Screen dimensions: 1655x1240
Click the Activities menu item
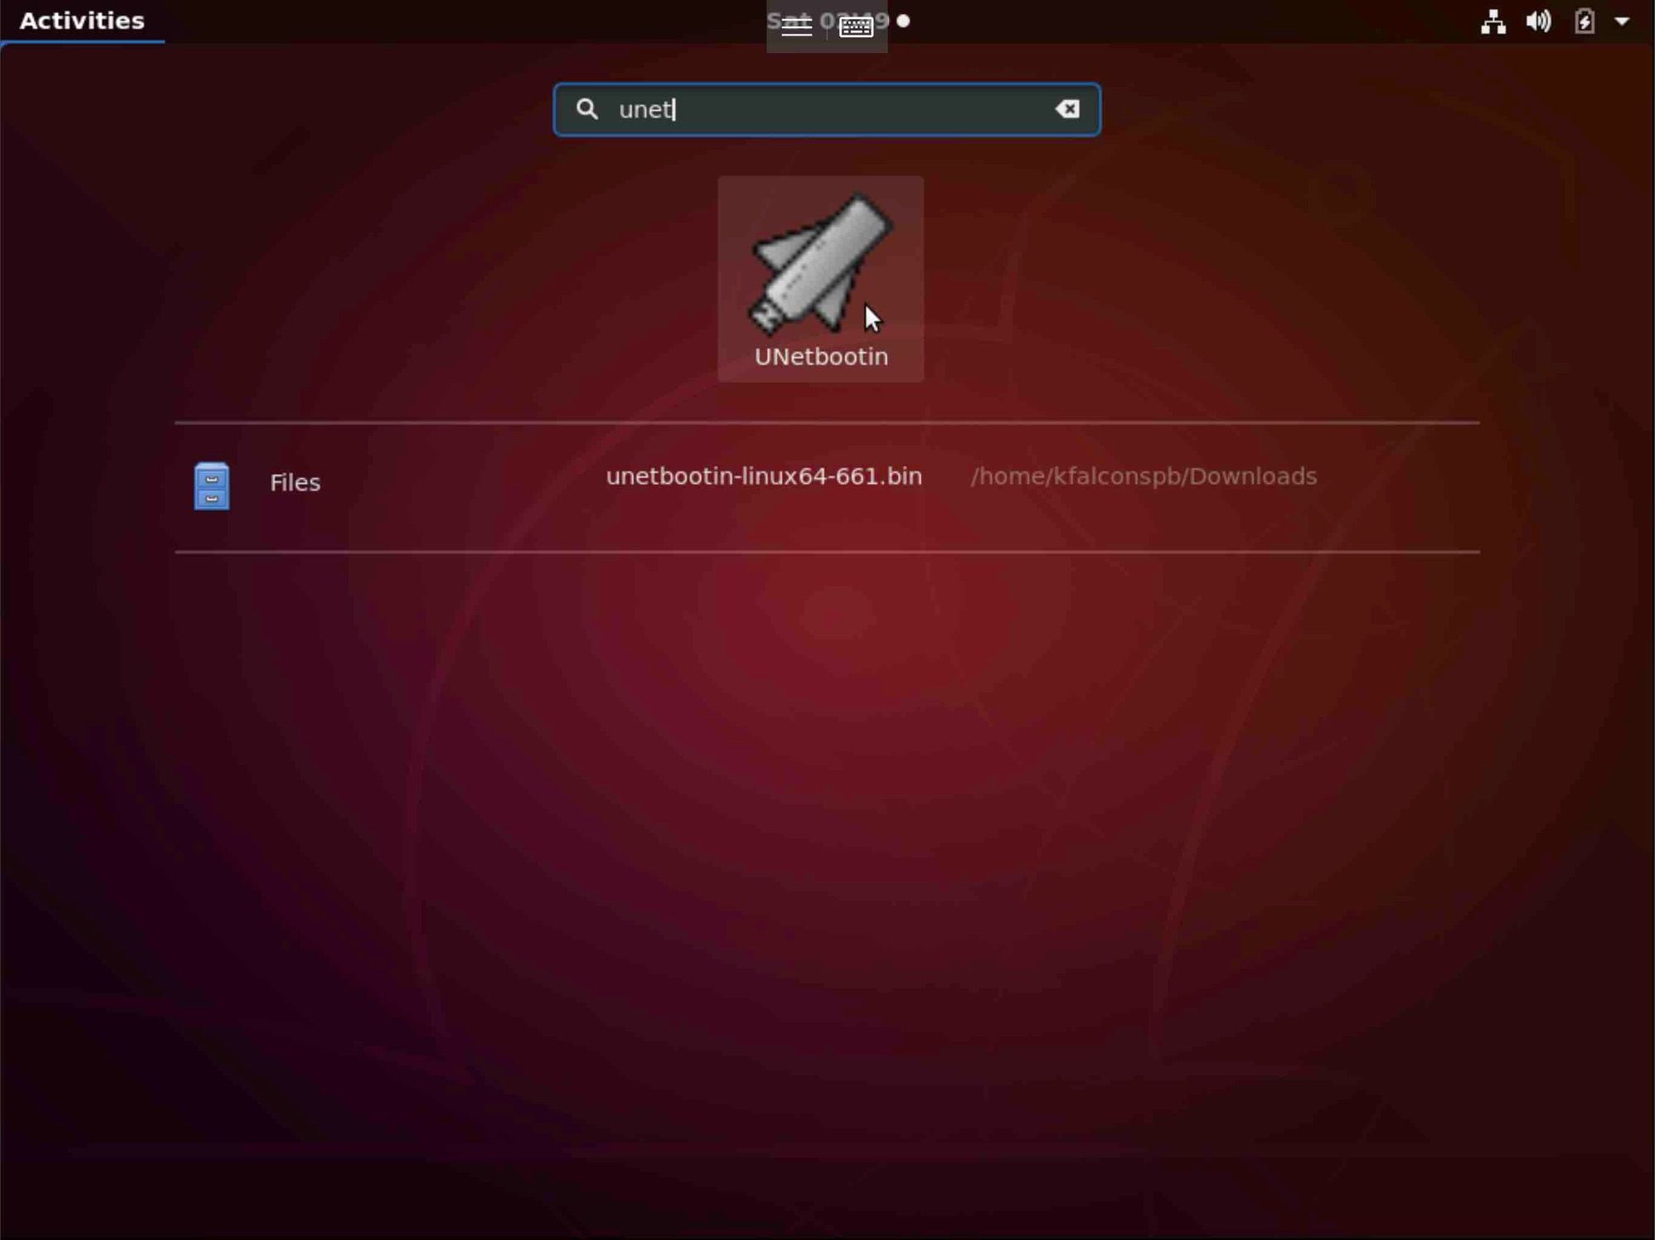pos(82,20)
